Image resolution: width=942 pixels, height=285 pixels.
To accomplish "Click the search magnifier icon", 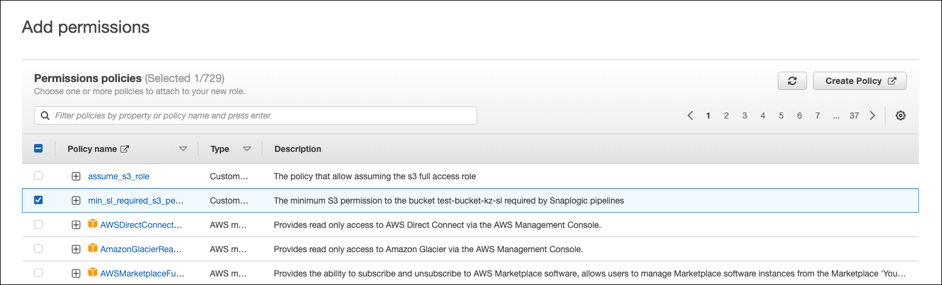I will [x=45, y=115].
